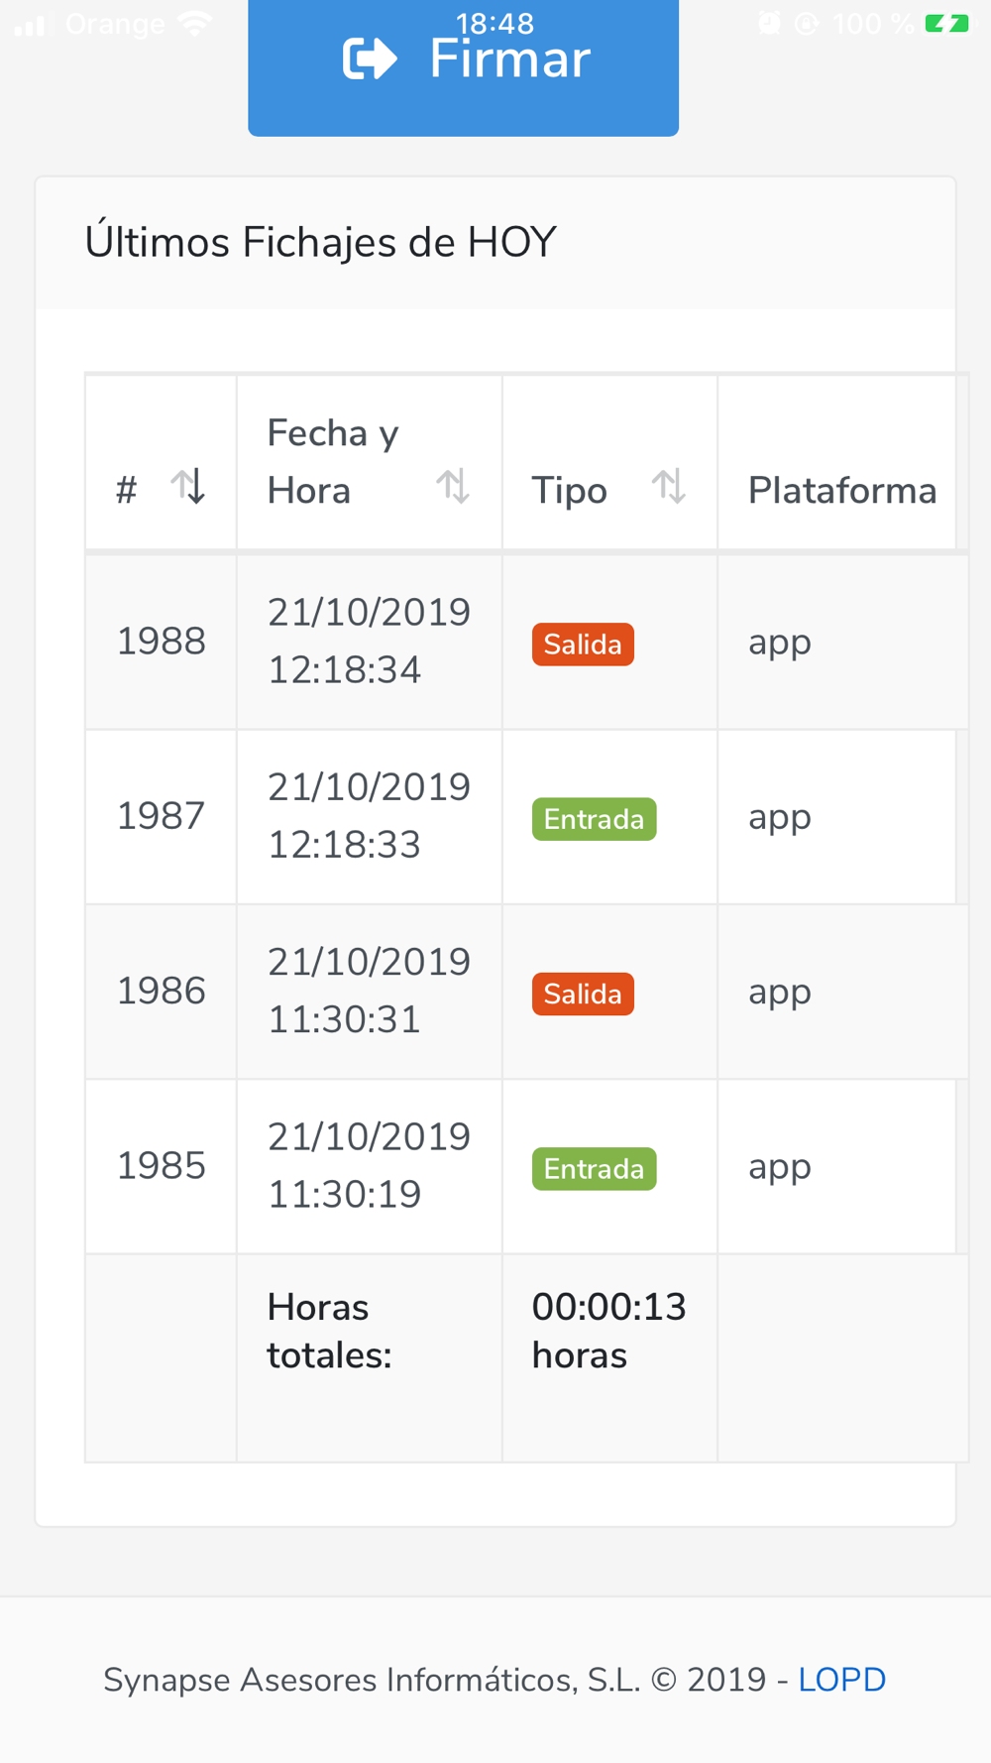The image size is (991, 1763).
Task: Tap the Firmar sign-out arrow icon
Action: (370, 59)
